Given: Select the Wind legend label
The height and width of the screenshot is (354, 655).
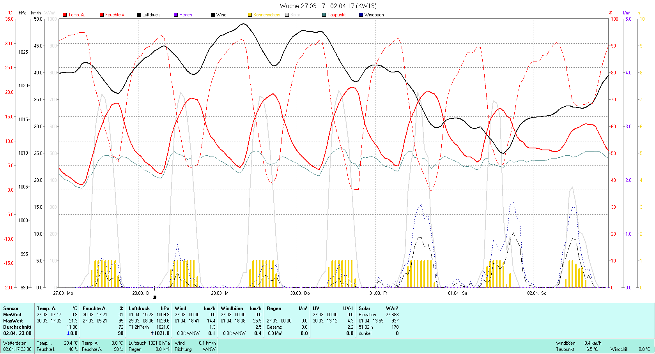Looking at the screenshot, I should coord(221,15).
